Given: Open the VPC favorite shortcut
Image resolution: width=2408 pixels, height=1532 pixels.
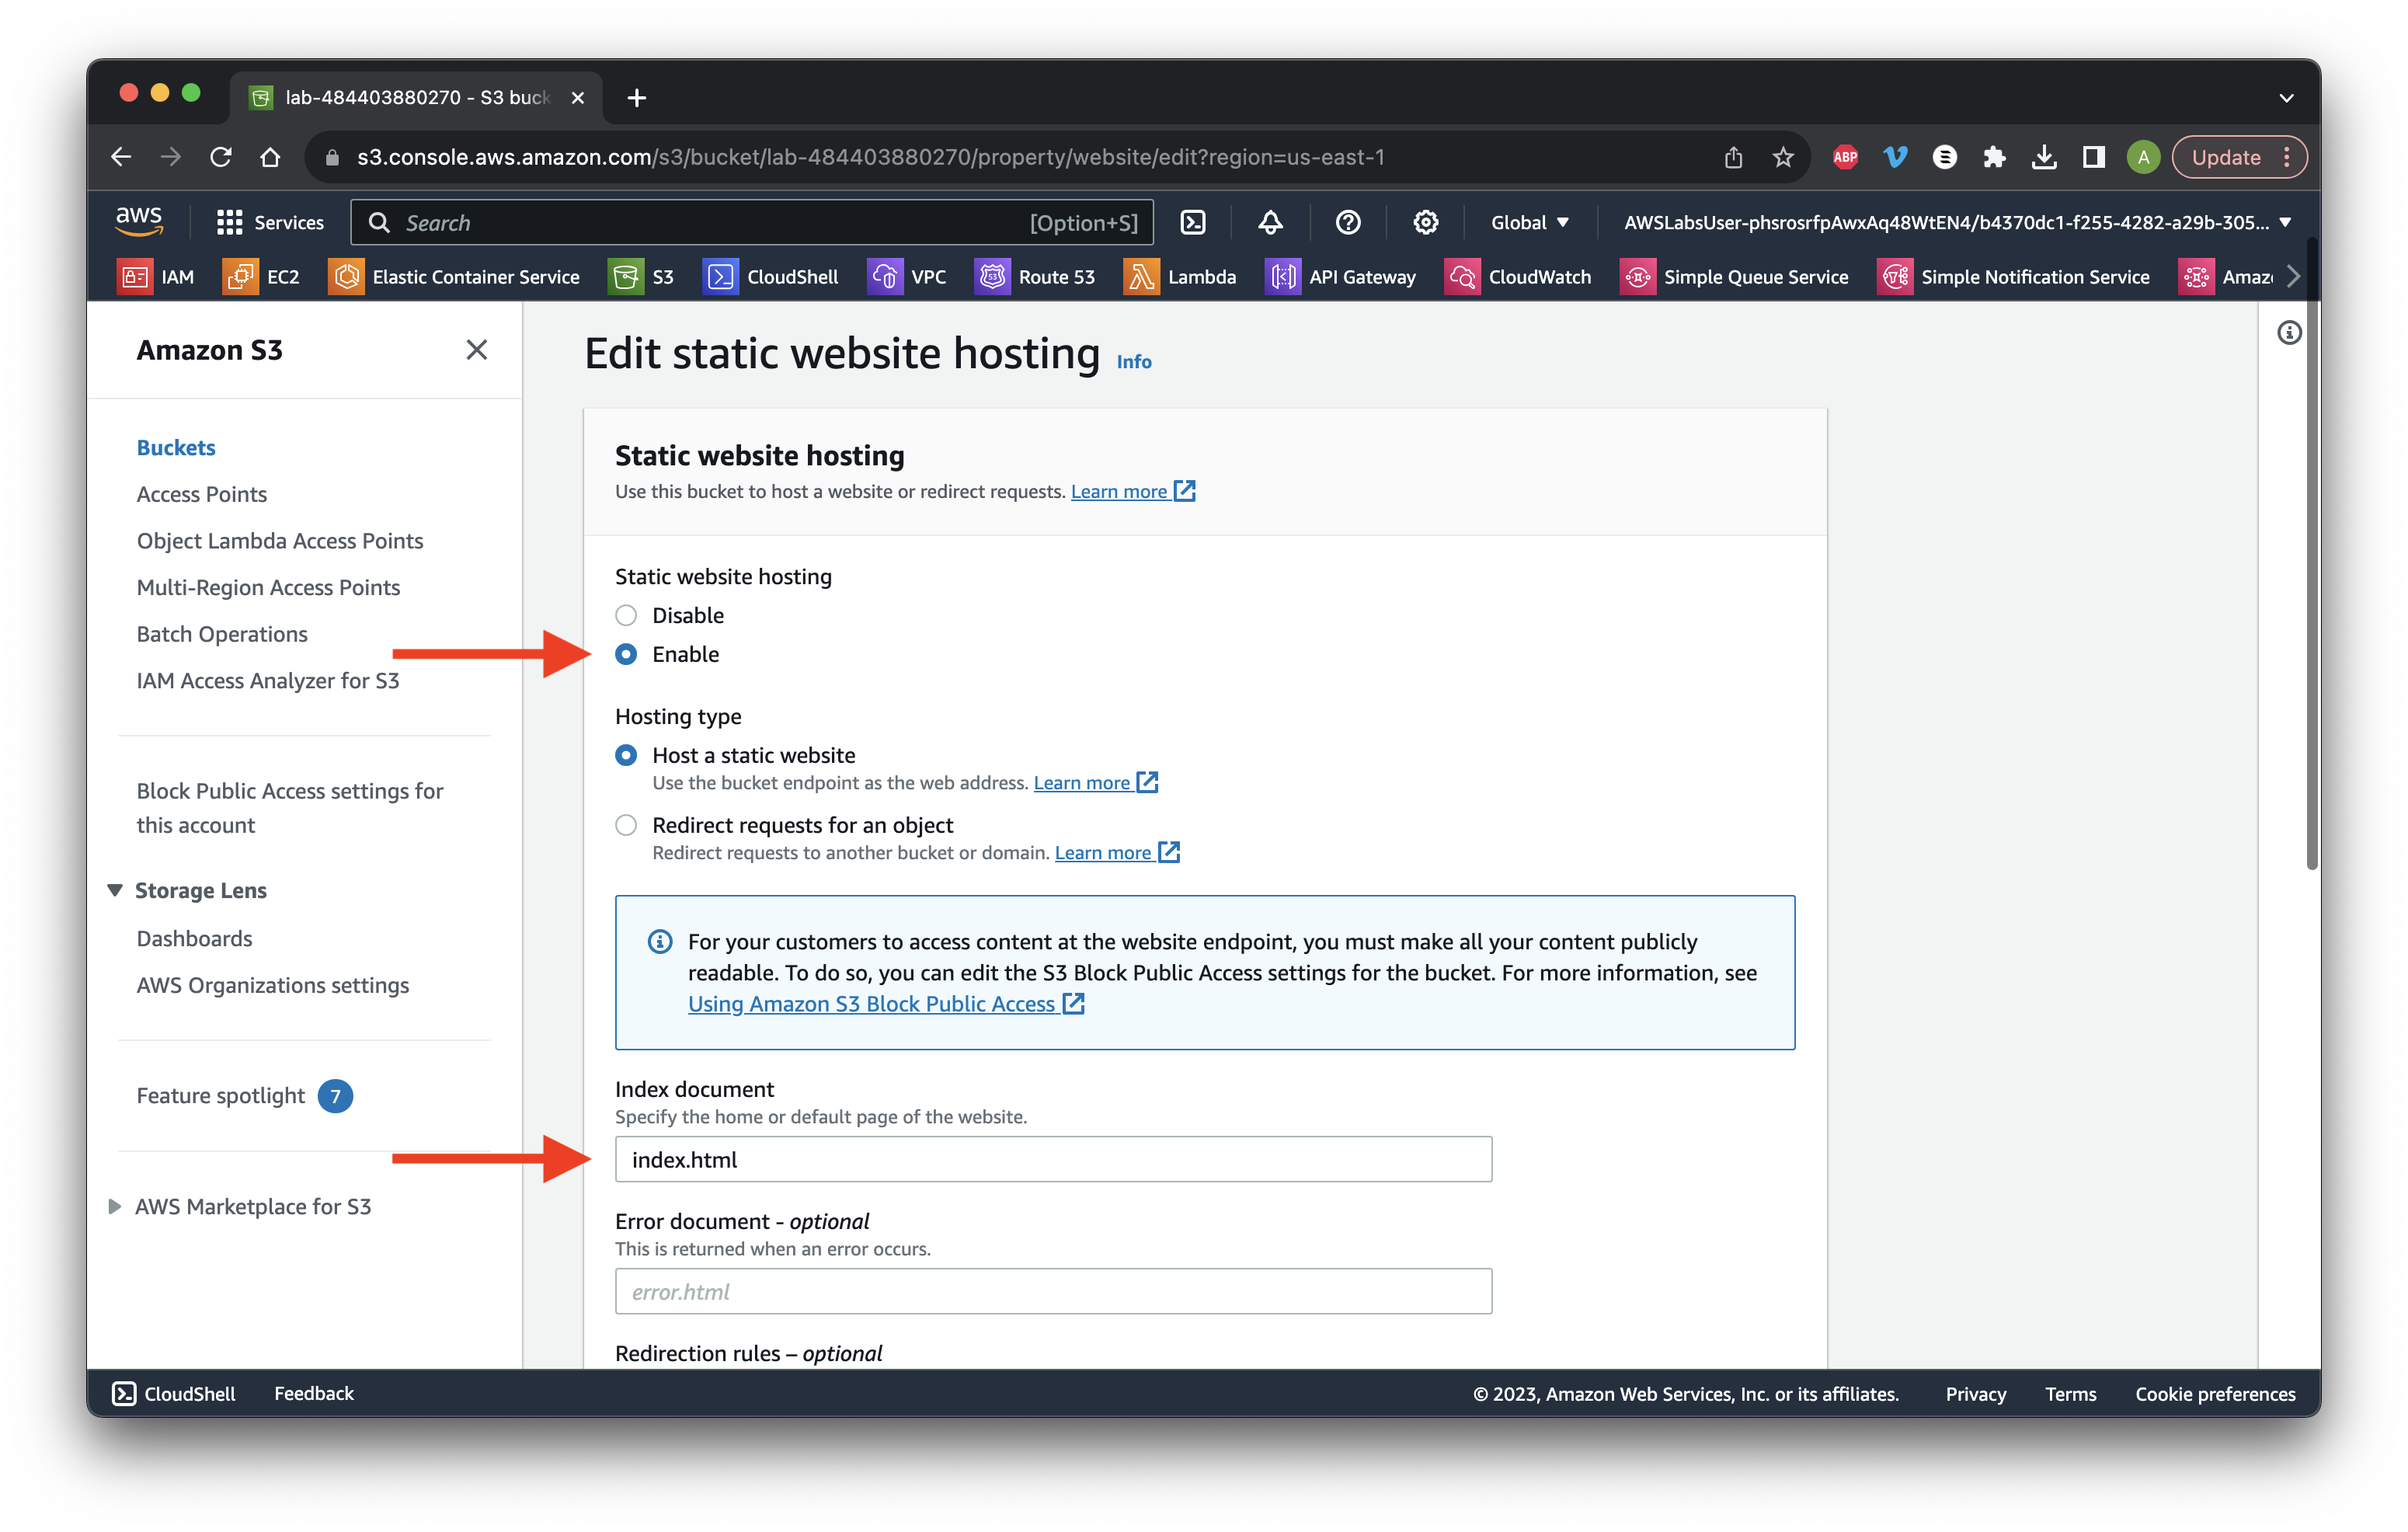Looking at the screenshot, I should pos(907,277).
